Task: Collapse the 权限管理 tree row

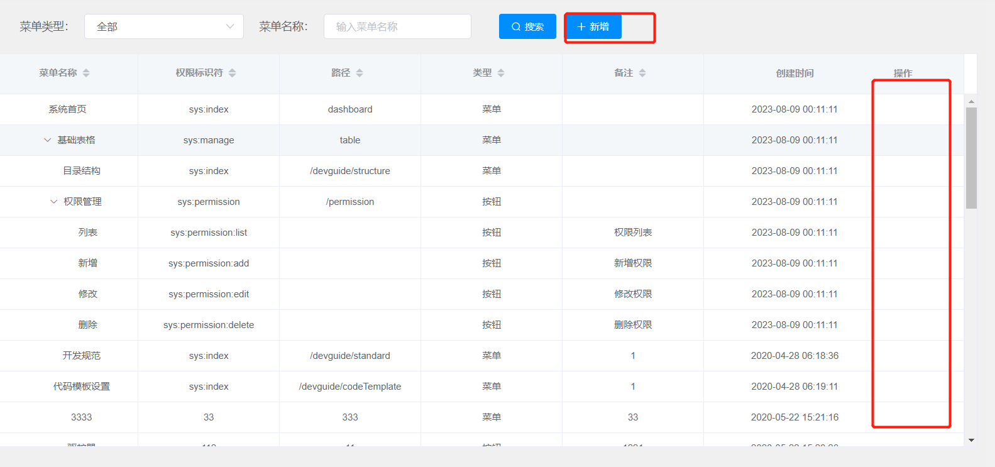Action: (x=53, y=202)
